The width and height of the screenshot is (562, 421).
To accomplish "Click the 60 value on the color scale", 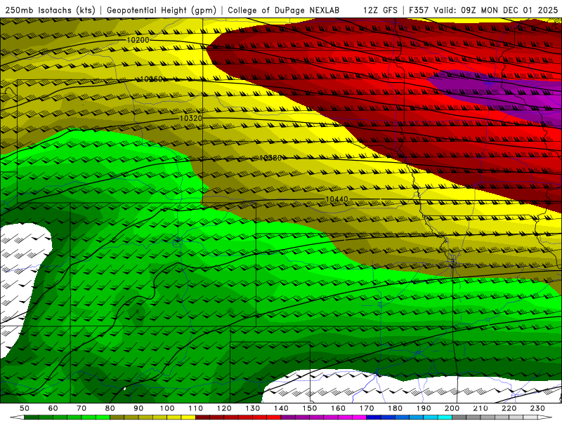I will 53,408.
